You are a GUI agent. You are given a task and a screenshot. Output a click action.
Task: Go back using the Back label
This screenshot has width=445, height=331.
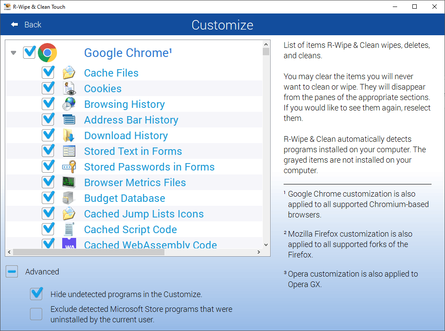point(33,25)
